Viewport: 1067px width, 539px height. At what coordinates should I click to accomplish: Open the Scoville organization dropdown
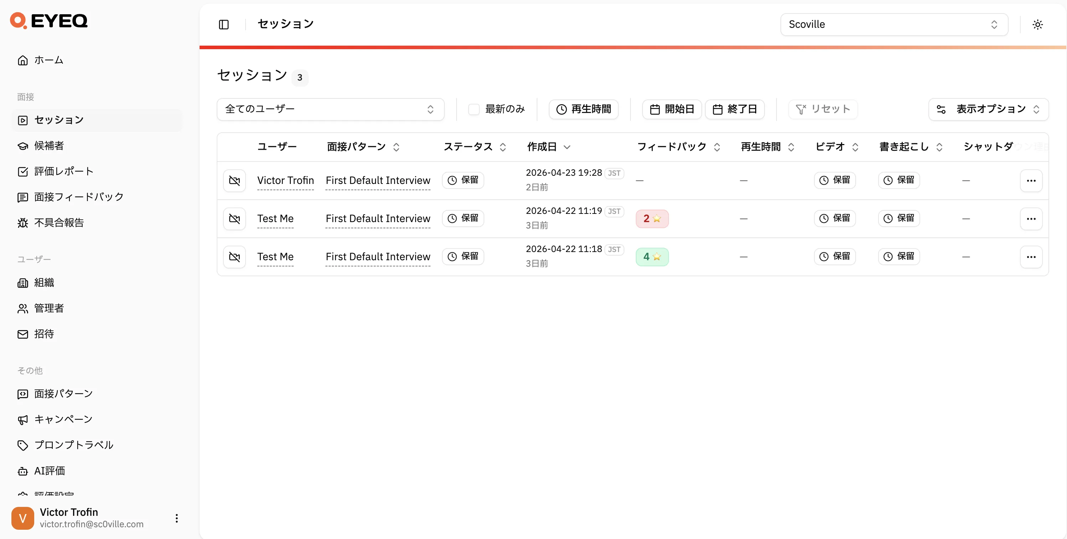pos(893,24)
